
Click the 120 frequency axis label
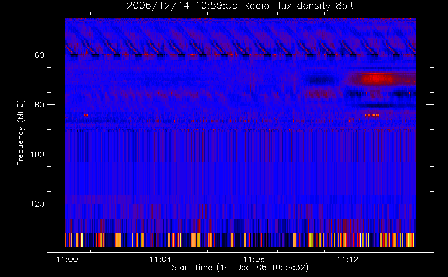(37, 204)
